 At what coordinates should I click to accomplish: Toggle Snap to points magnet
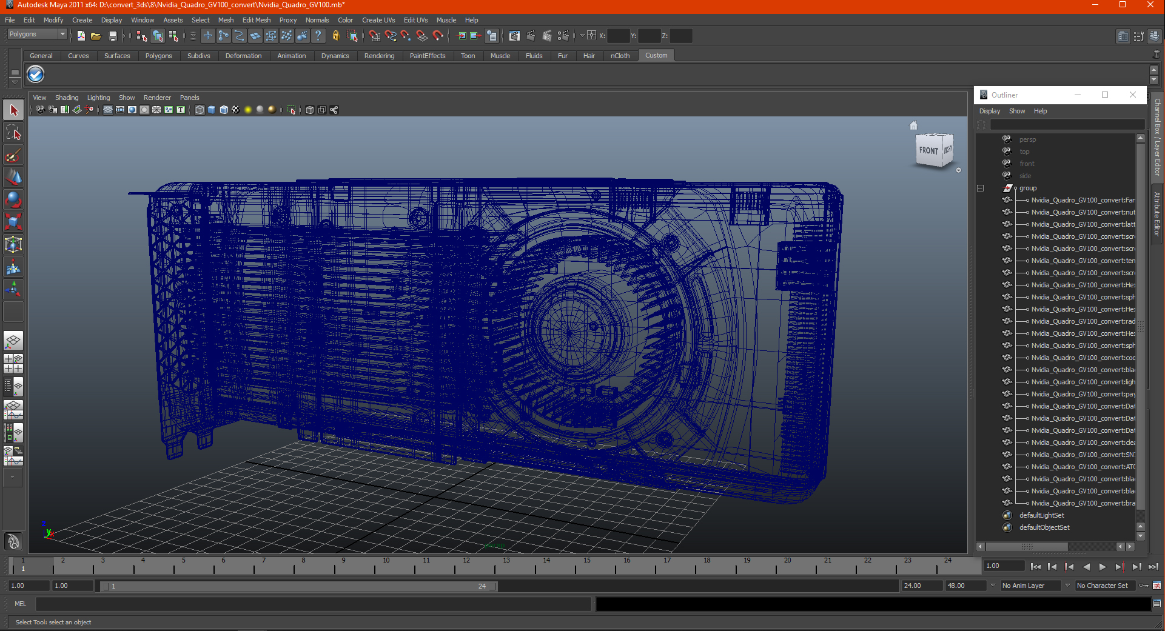[x=406, y=36]
